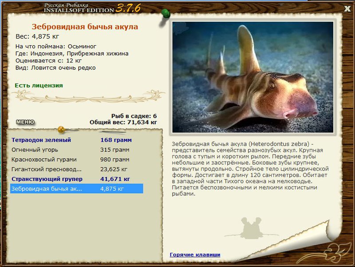Click the weight 41,671 кг in the list
The height and width of the screenshot is (267, 355).
(115, 179)
